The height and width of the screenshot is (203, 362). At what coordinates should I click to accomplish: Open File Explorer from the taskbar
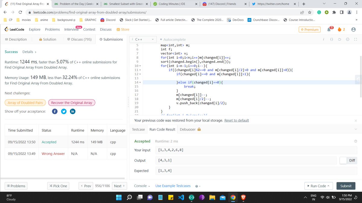212,198
